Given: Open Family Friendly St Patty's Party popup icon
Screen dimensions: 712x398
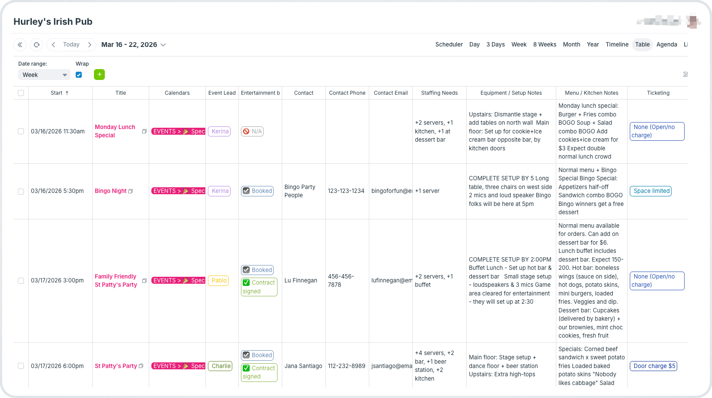Looking at the screenshot, I should pyautogui.click(x=144, y=281).
